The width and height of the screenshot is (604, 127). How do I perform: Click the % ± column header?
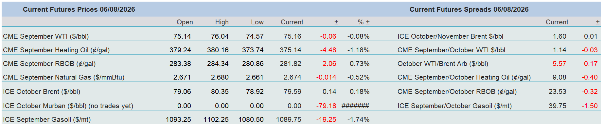364,22
